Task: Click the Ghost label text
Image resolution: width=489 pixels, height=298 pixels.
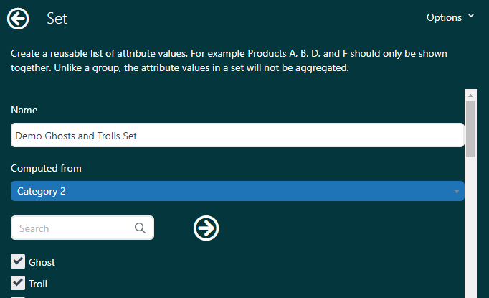Action: point(42,262)
